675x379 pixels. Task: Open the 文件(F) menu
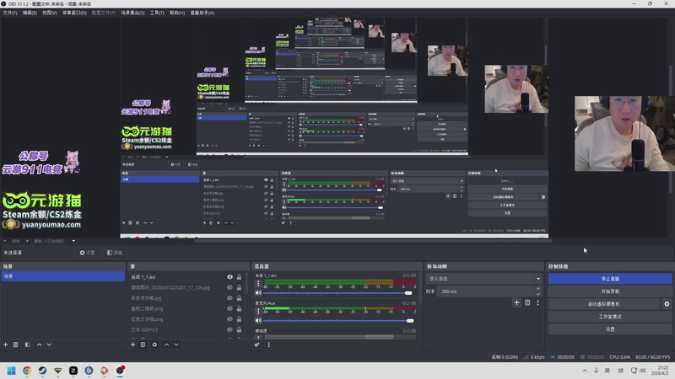(10, 13)
